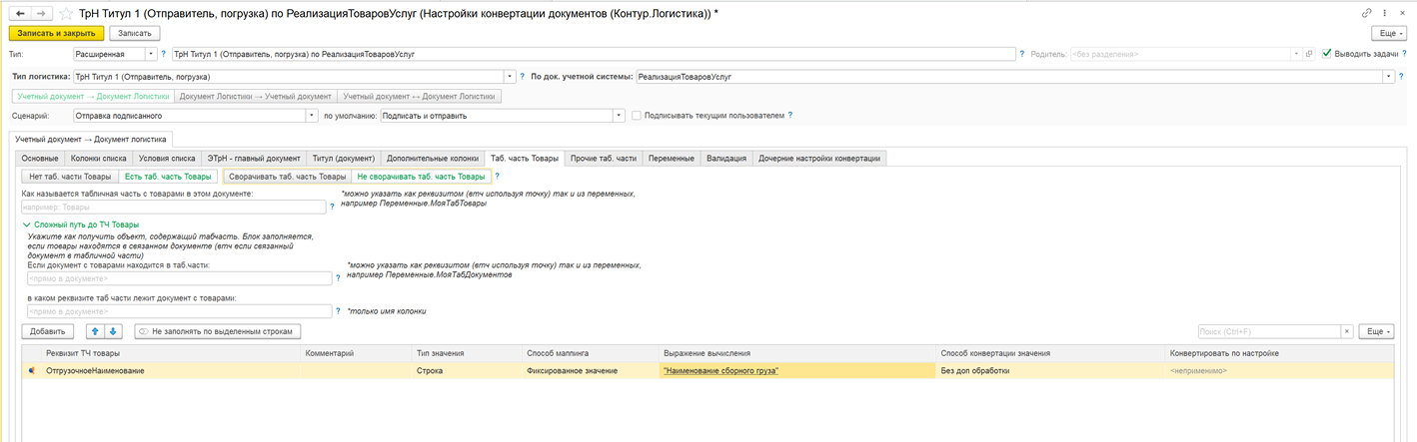This screenshot has width=1417, height=442.
Task: Click the например: Товары input field
Action: pyautogui.click(x=175, y=208)
